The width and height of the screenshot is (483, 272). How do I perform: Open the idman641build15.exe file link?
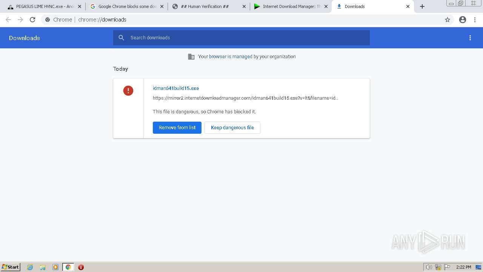click(176, 88)
